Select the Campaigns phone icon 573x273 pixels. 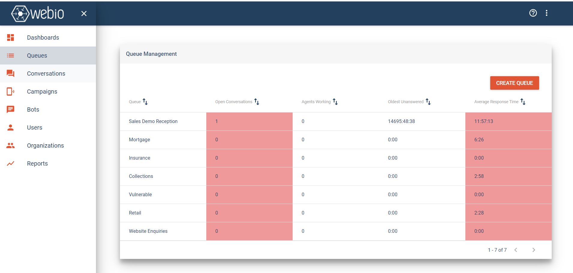click(x=10, y=91)
